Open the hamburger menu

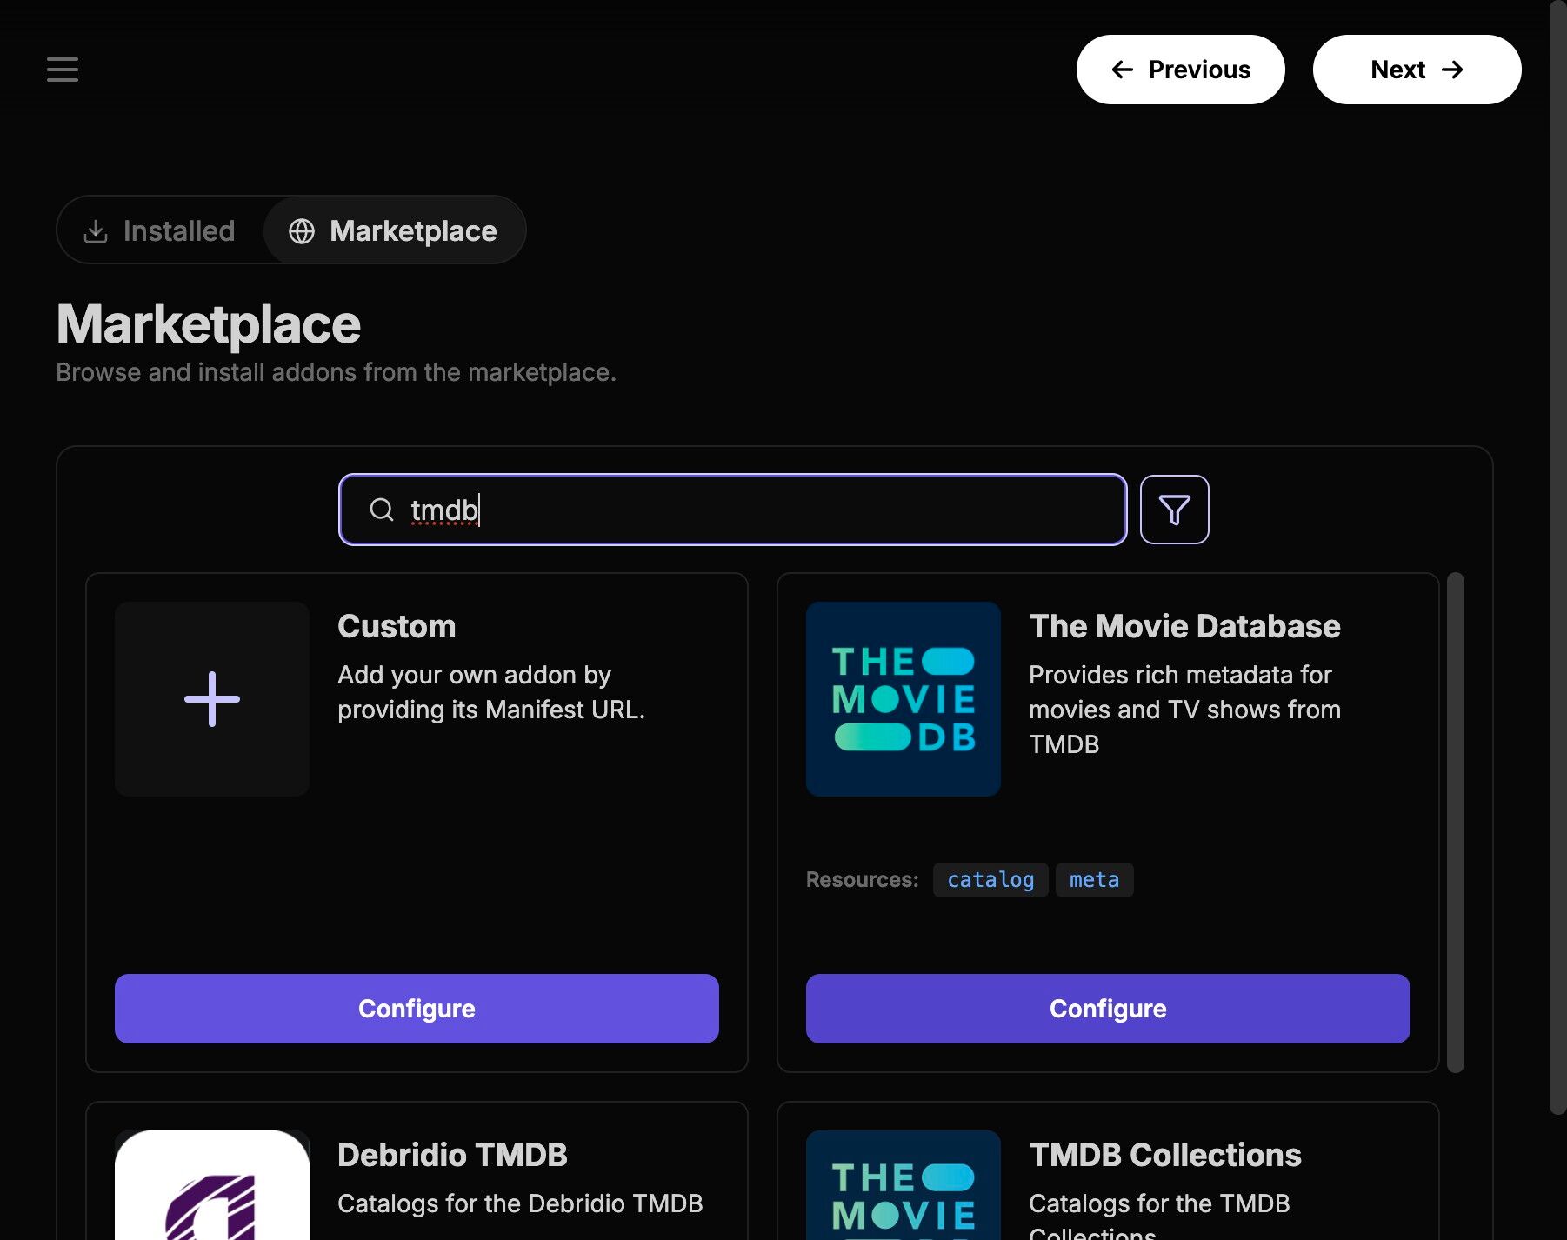(x=63, y=70)
